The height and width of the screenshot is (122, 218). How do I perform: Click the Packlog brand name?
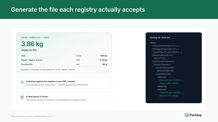[x=195, y=115]
